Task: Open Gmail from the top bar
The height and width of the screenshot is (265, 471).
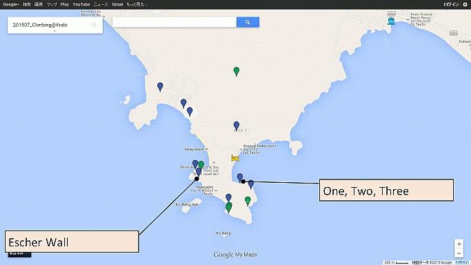Action: [117, 5]
